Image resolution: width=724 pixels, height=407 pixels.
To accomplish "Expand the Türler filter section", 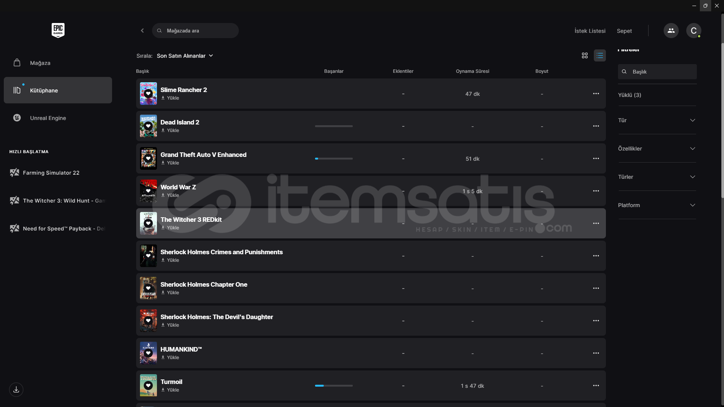I will click(x=657, y=177).
